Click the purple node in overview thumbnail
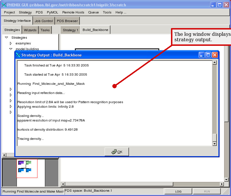 (x=21, y=163)
